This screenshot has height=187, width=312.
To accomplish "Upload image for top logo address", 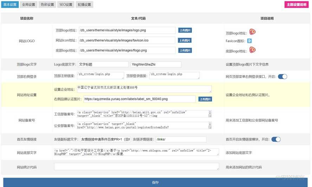I will [x=185, y=31].
